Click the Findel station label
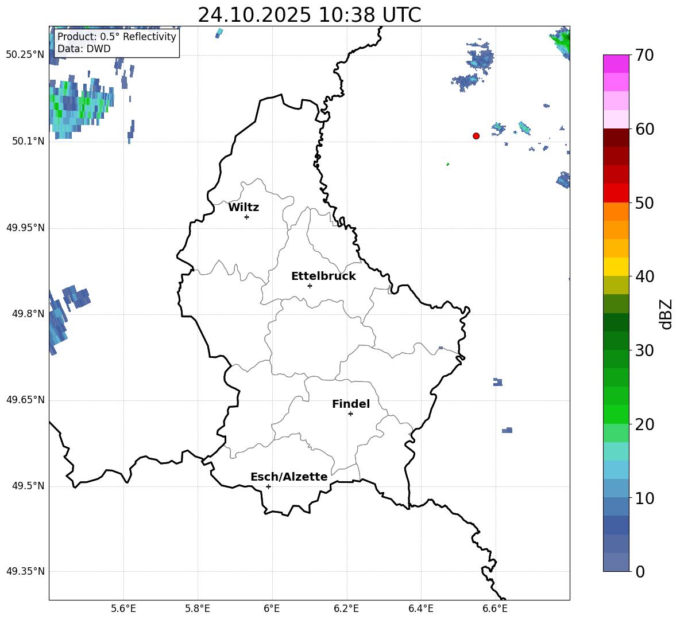680x620 pixels. pos(351,404)
